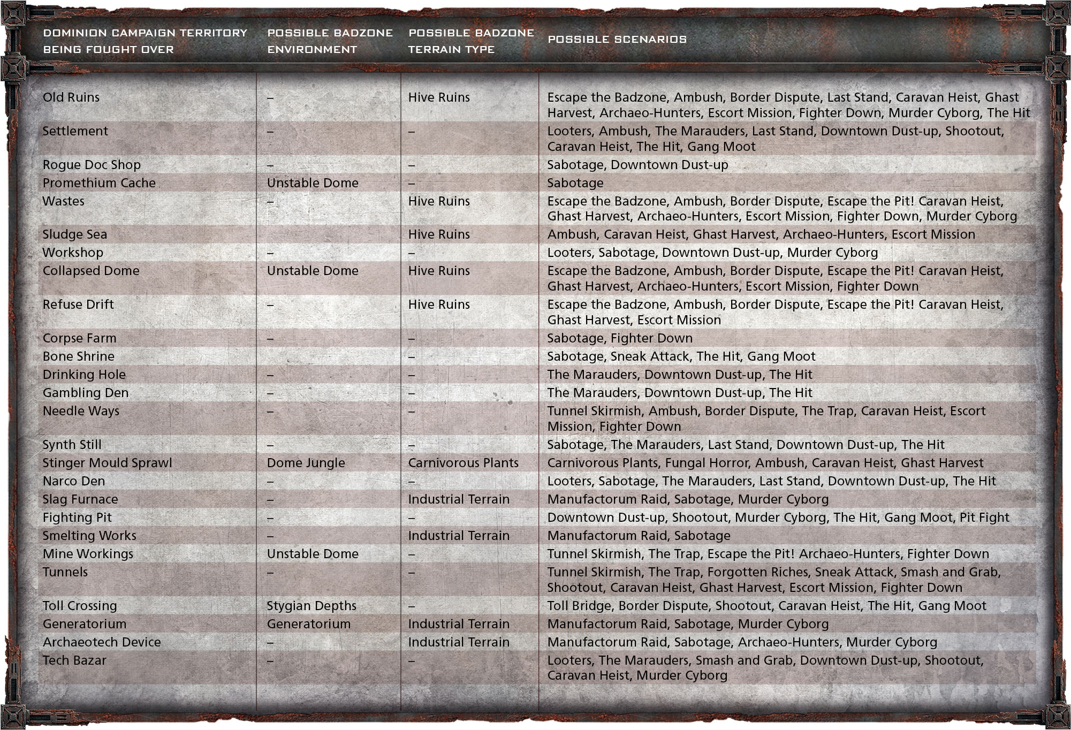
Task: Select 'Hive Ruins' in the Wastes row
Action: (x=439, y=201)
